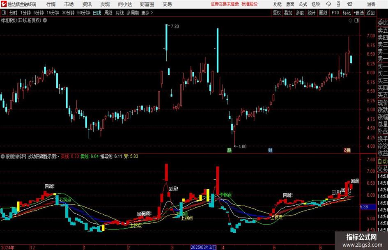Screen dimensions: 388x250
Task: Click the 叠加 overlay toolbar button
Action: coord(288,13)
